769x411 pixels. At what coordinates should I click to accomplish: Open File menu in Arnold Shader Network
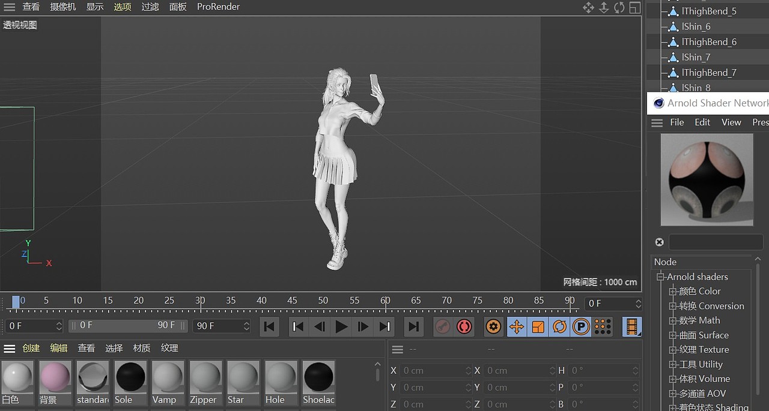pos(677,122)
